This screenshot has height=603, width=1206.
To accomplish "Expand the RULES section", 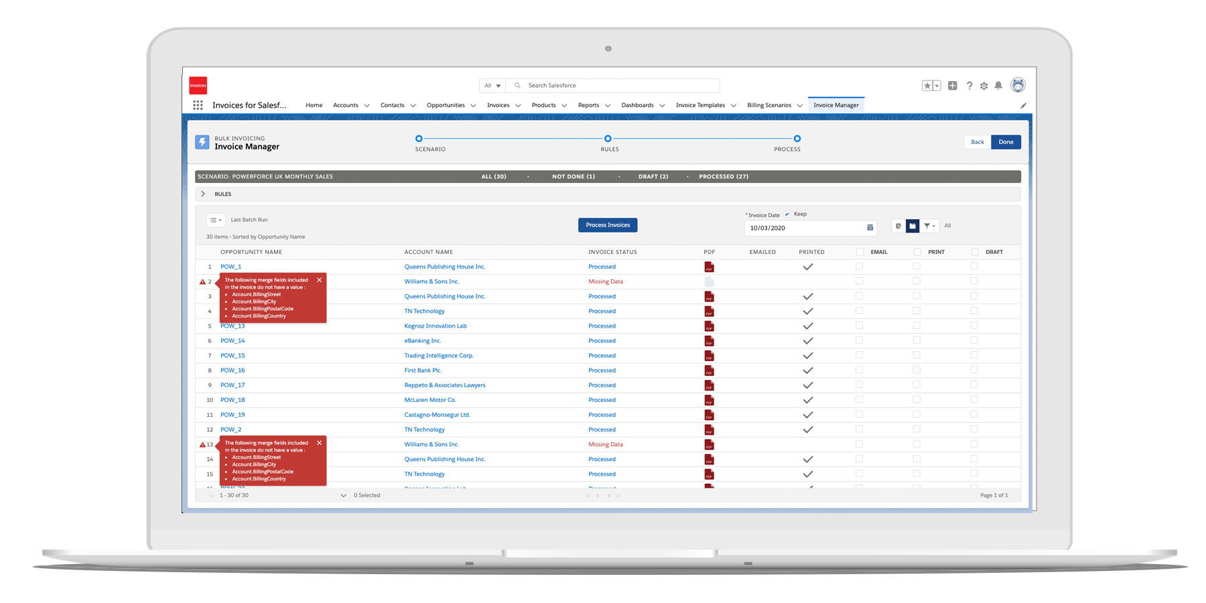I will point(204,194).
